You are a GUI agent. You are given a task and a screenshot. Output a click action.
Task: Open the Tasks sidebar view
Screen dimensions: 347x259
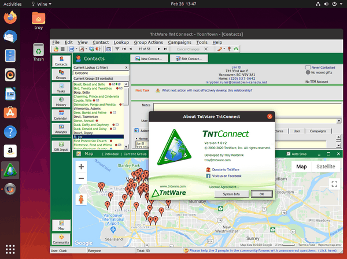[61, 88]
